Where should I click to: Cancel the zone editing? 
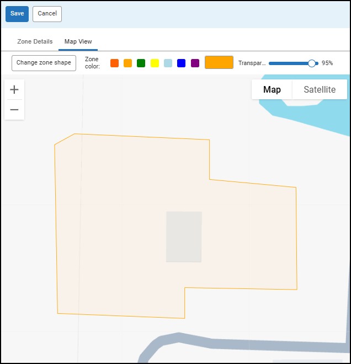[47, 14]
